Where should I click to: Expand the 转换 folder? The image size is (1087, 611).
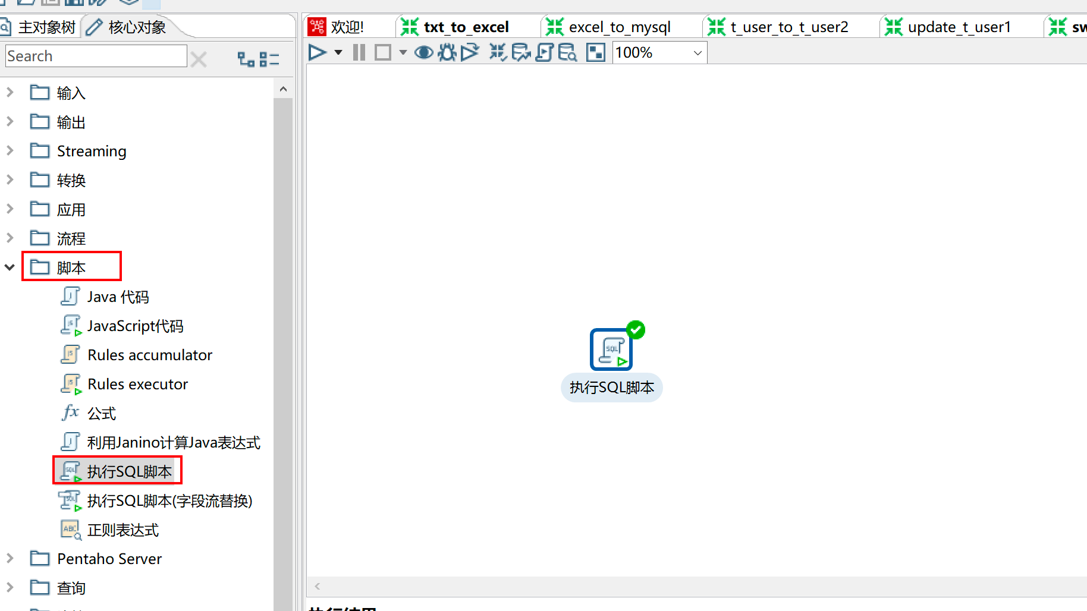pyautogui.click(x=10, y=180)
